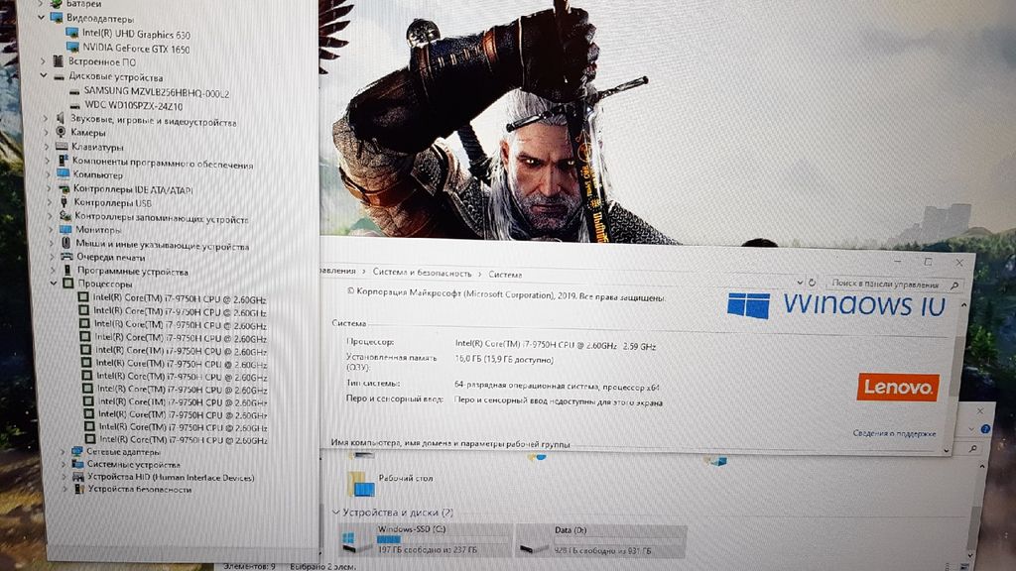Image resolution: width=1016 pixels, height=571 pixels.
Task: Select the NVIDIA GeForce GTX 1650 adapter icon
Action: [72, 48]
